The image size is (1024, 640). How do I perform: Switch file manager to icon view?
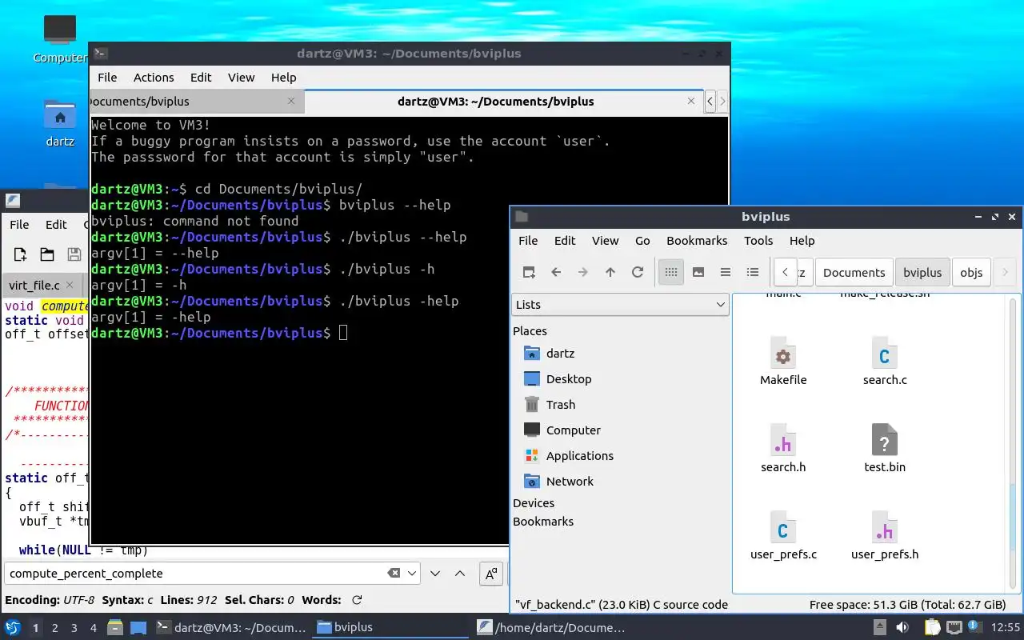pos(671,272)
